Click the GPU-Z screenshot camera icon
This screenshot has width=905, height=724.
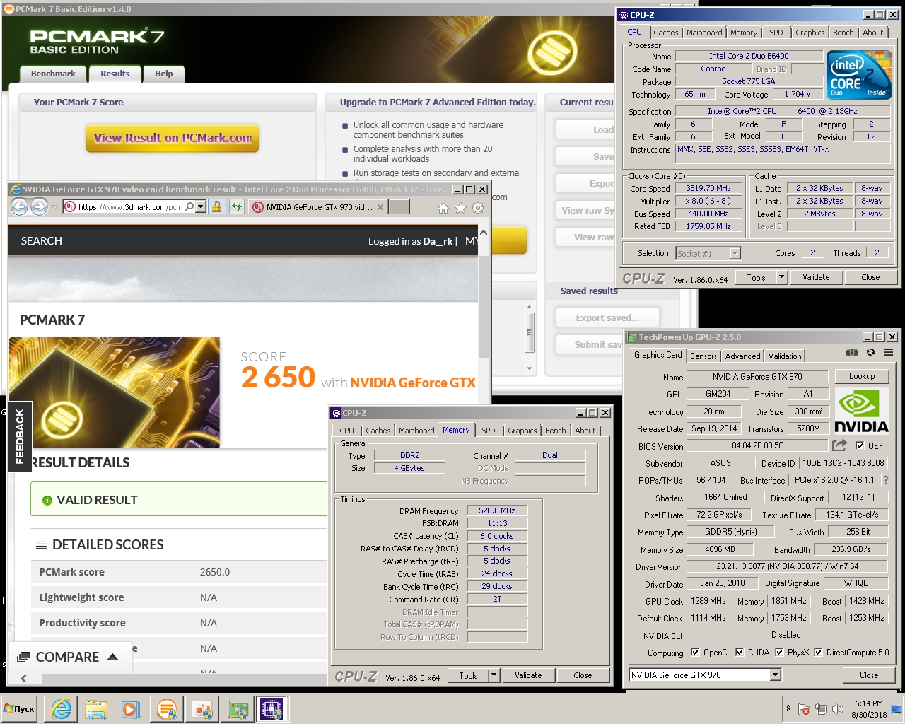pos(852,352)
